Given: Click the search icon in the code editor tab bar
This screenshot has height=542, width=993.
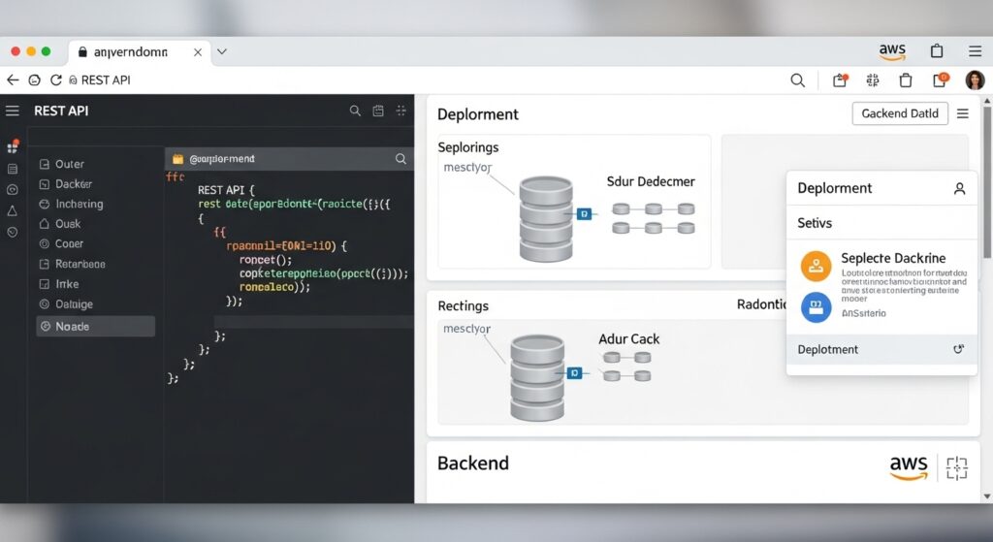Looking at the screenshot, I should click(x=400, y=158).
